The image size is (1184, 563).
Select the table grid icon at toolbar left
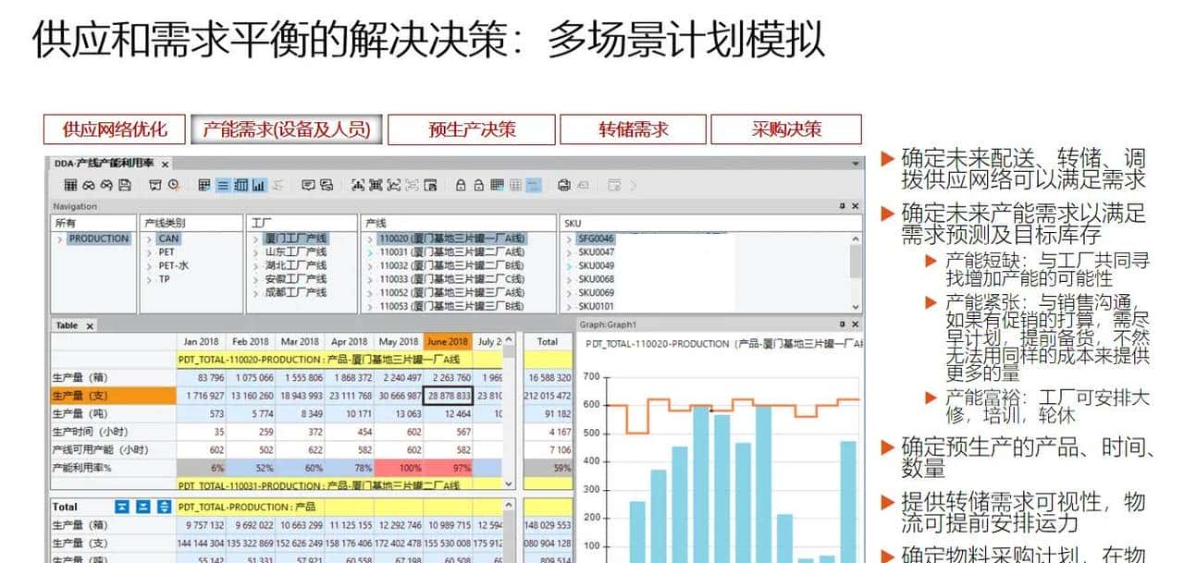point(71,184)
